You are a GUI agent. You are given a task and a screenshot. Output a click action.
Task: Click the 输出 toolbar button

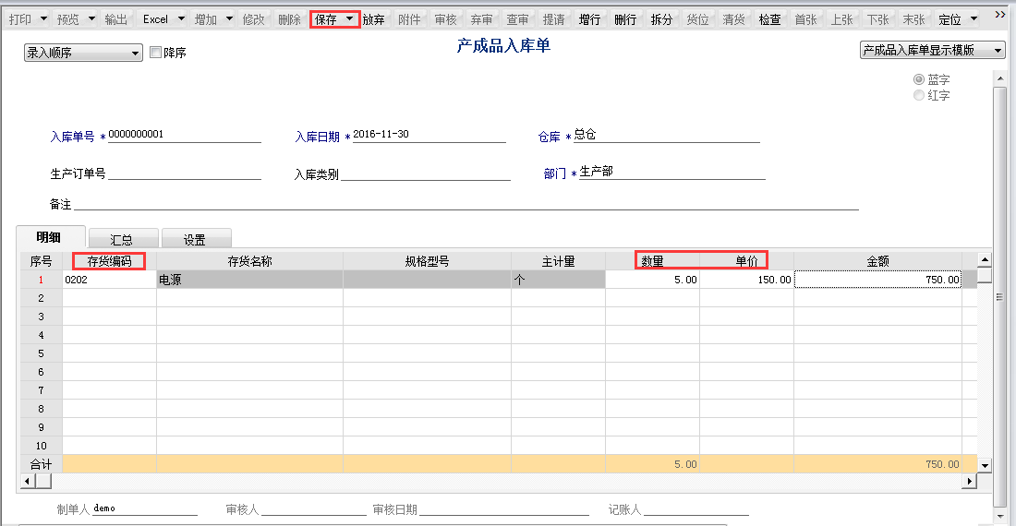116,19
